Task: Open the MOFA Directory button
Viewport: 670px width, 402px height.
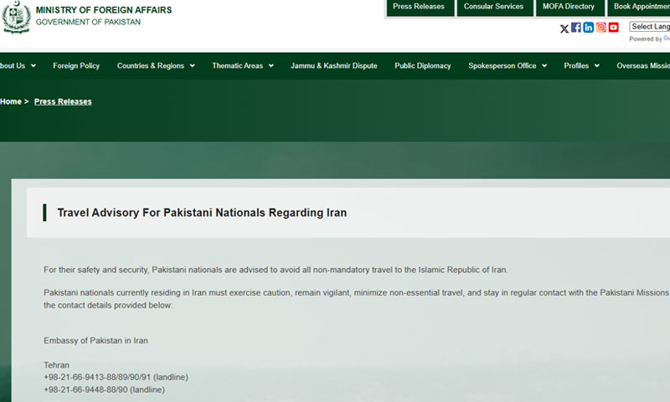Action: tap(568, 7)
